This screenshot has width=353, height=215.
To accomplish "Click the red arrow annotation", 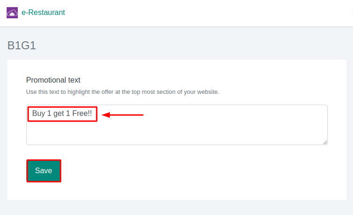I will [x=123, y=115].
